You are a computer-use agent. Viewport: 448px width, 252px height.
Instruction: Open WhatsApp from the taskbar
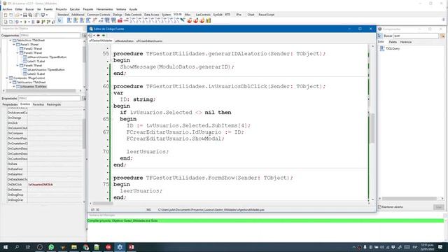click(x=51, y=247)
